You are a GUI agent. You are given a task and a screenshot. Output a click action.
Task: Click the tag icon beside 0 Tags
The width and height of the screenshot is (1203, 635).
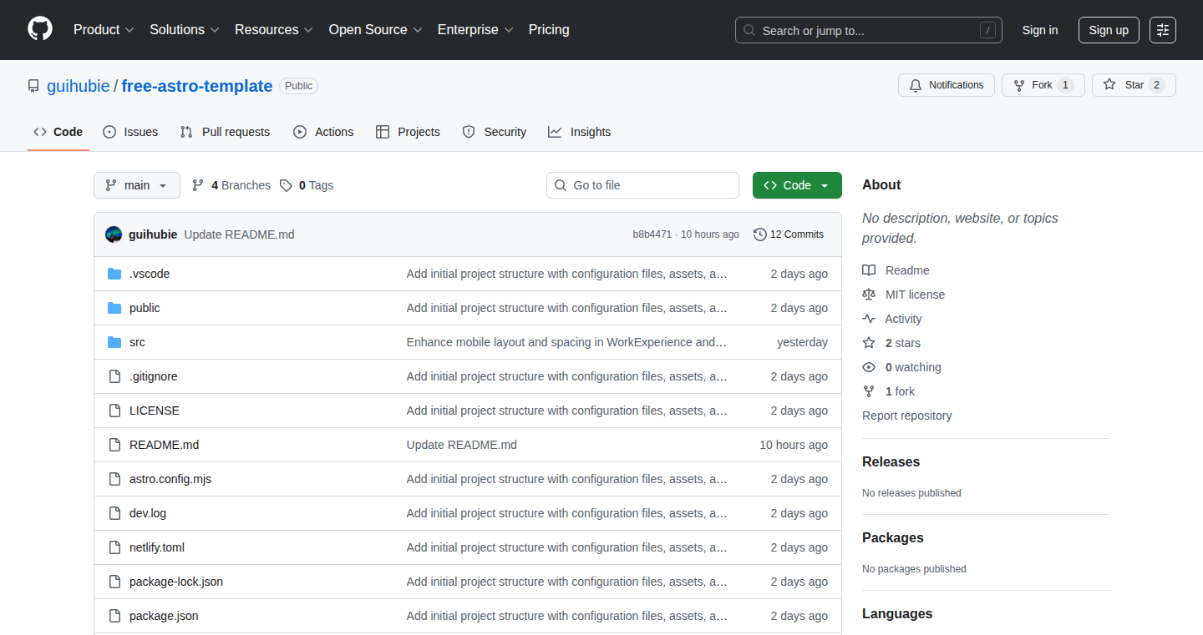point(286,185)
